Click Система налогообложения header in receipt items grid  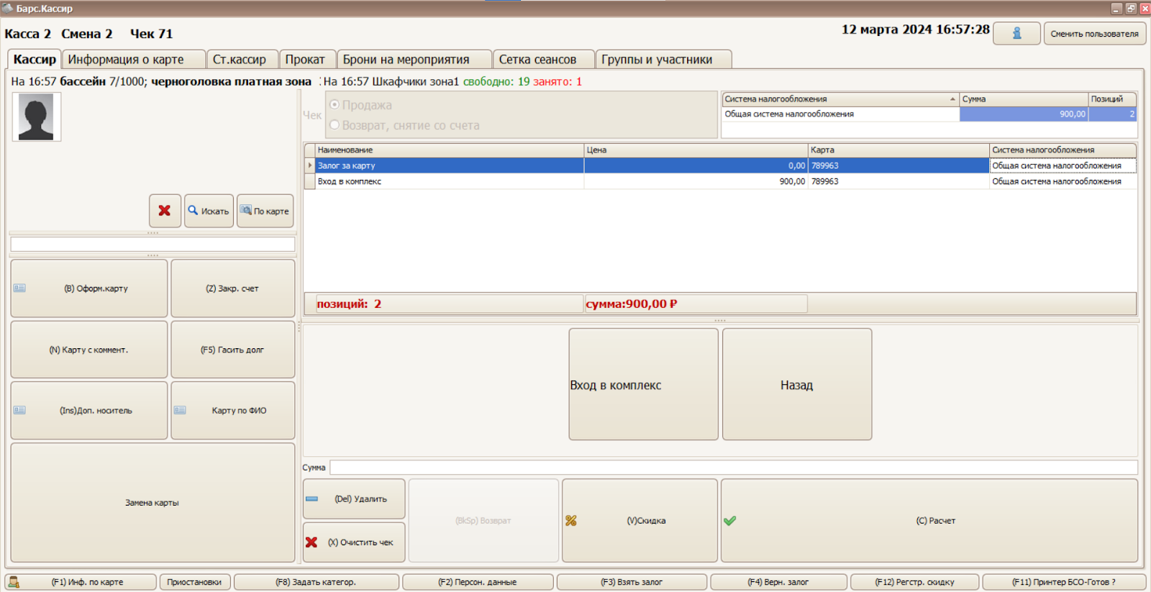click(x=1063, y=150)
